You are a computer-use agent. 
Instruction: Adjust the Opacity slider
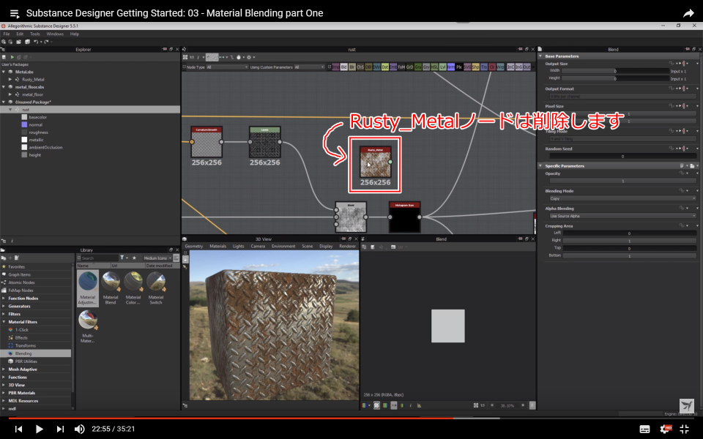coord(622,181)
